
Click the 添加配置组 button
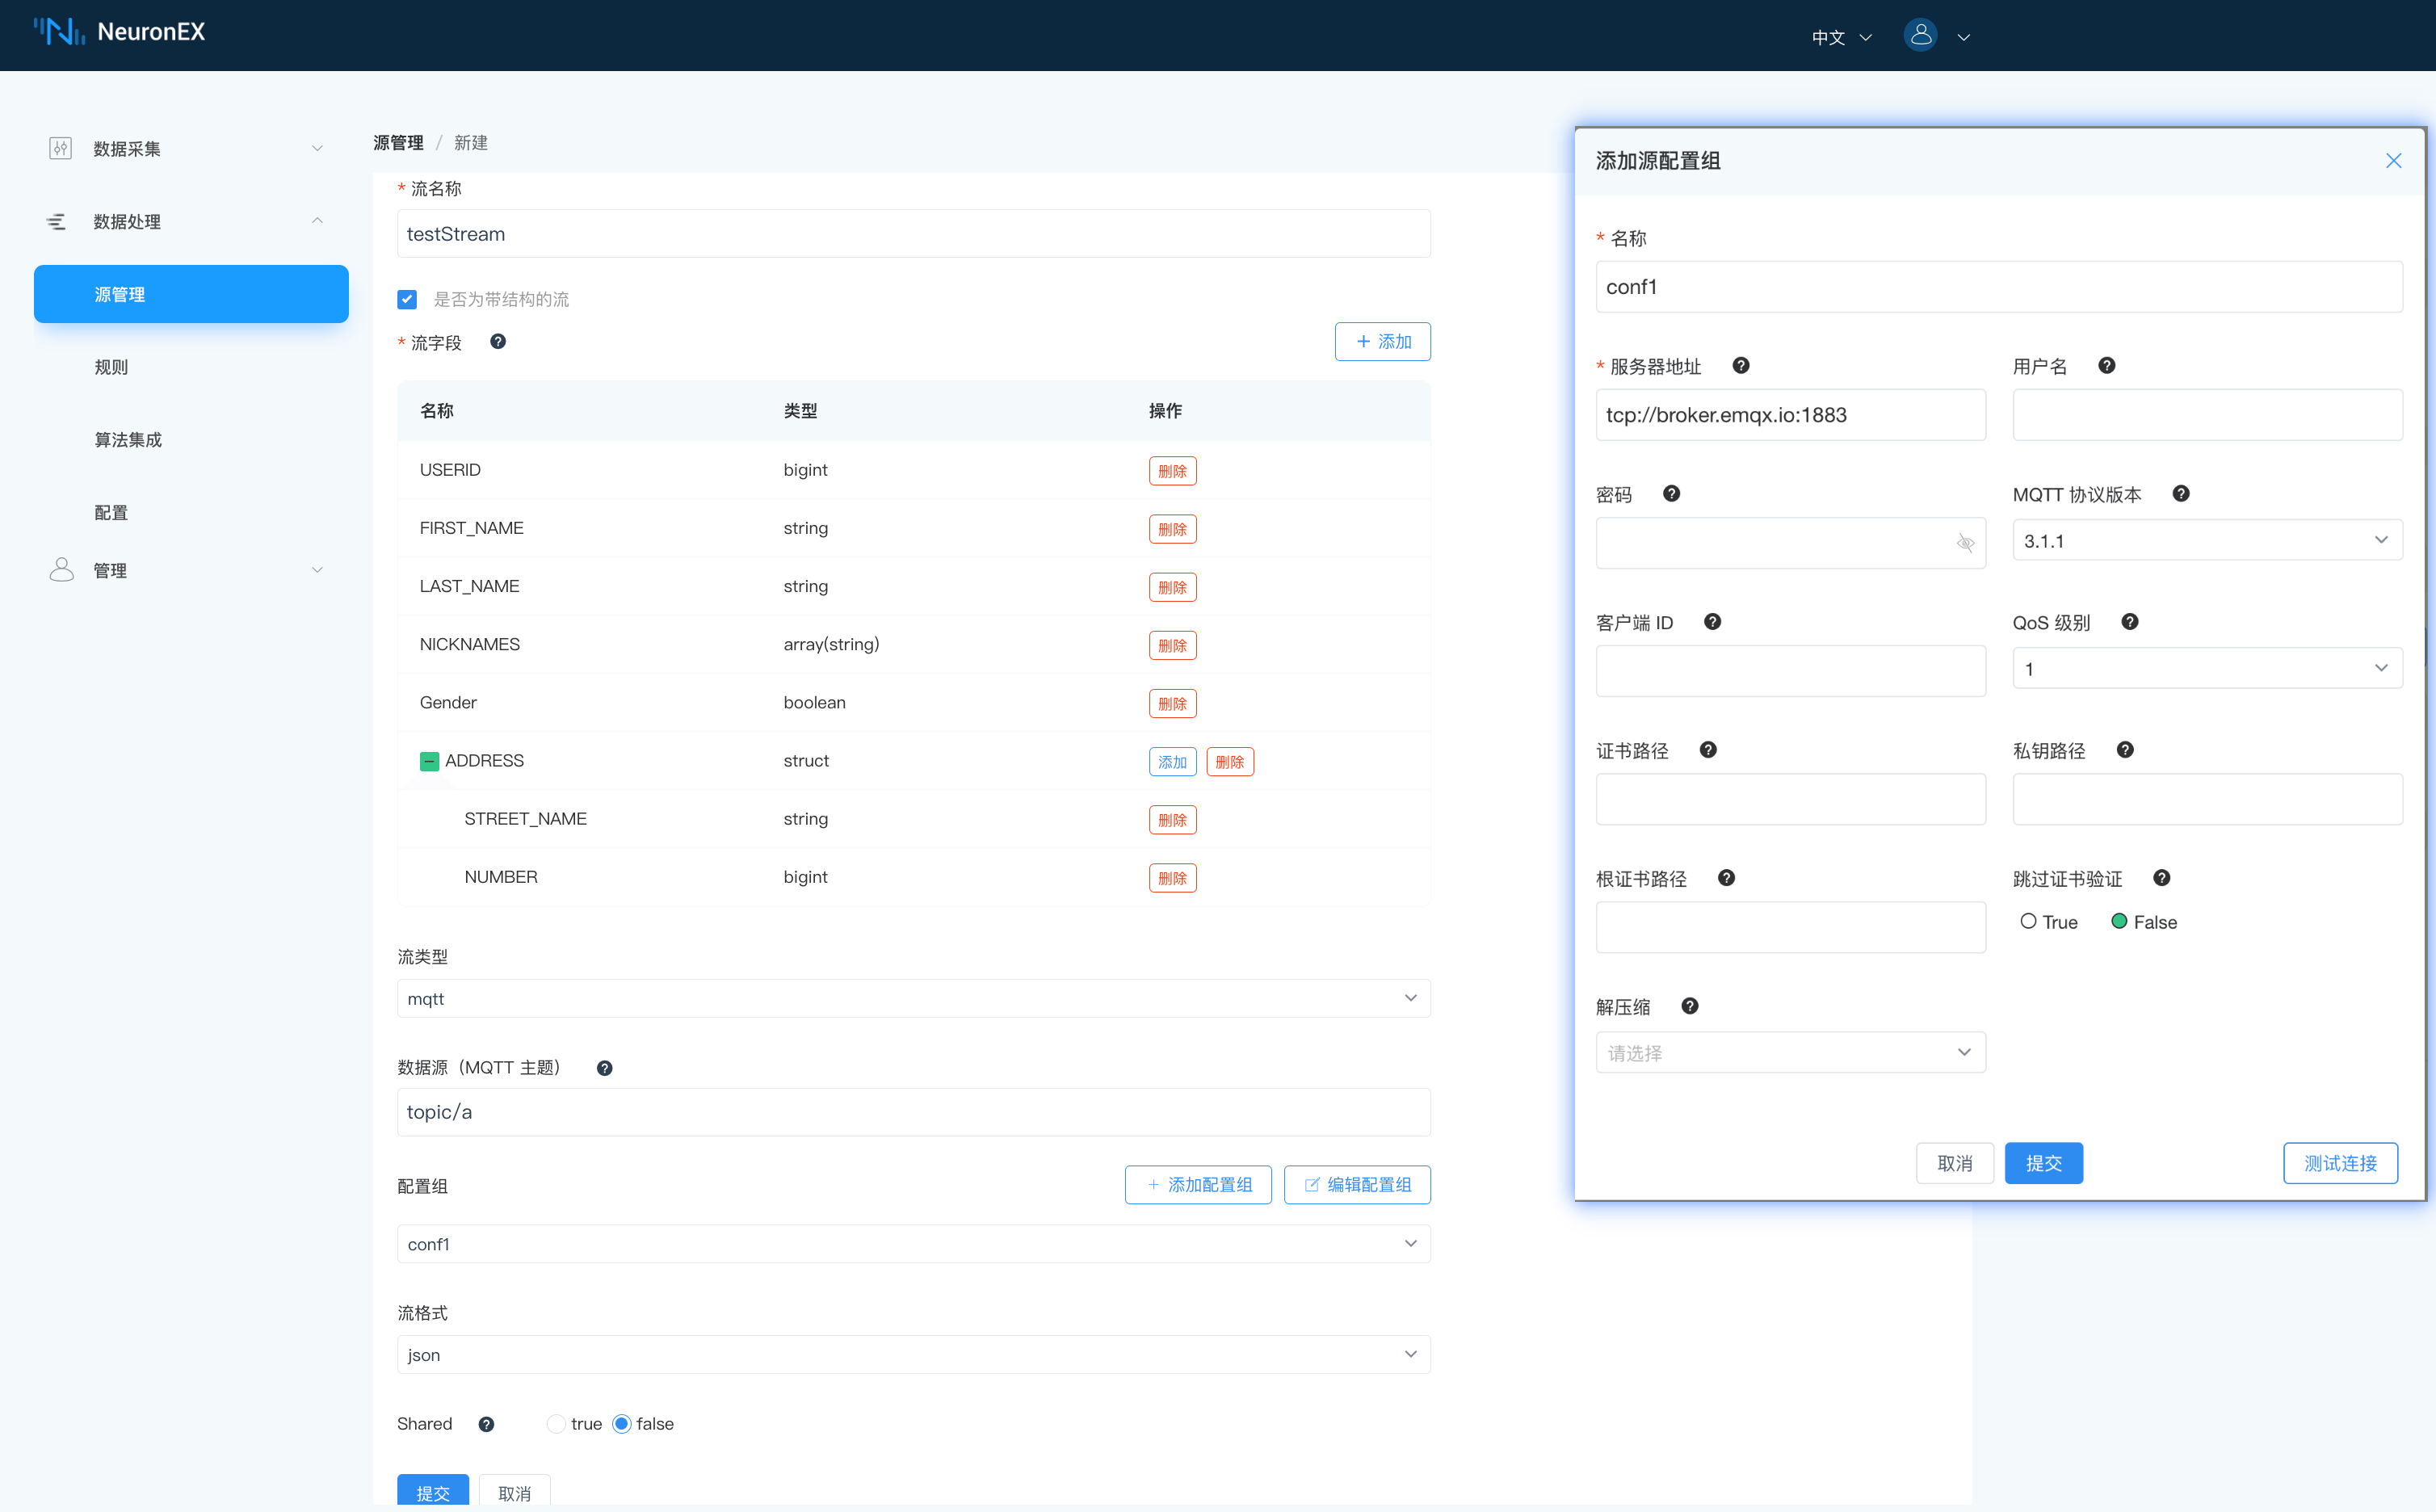coord(1197,1185)
